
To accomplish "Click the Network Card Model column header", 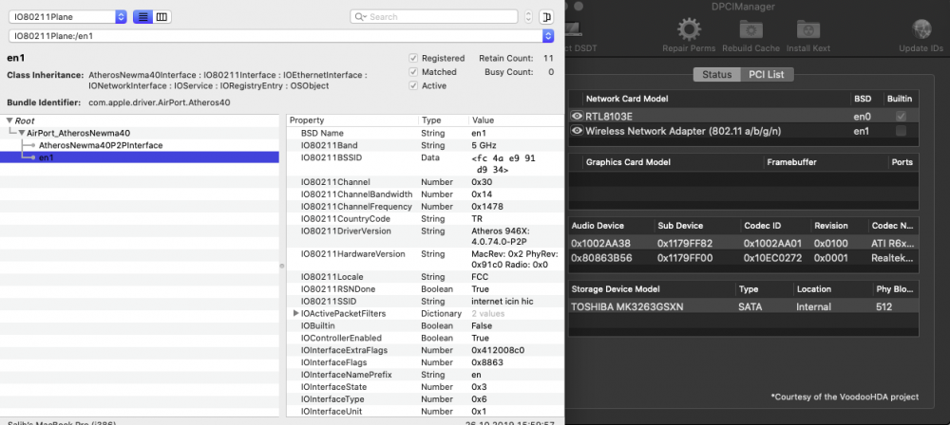I will (716, 99).
